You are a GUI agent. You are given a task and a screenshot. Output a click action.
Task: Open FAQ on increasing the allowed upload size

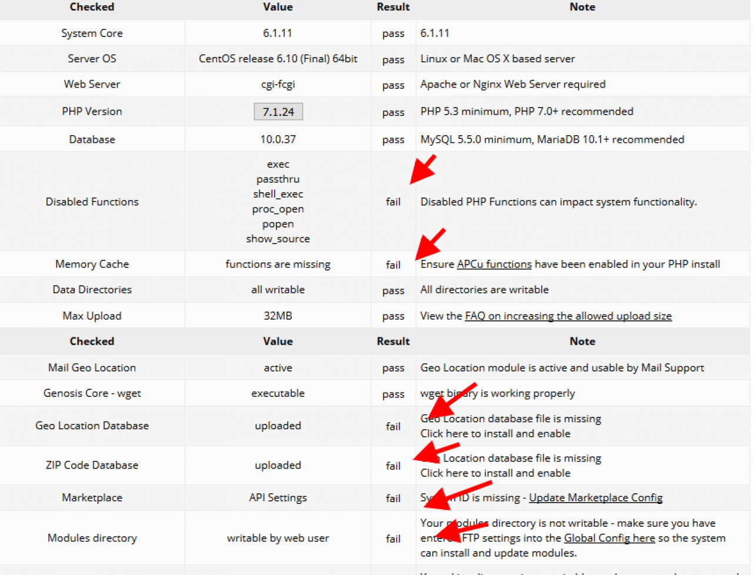pyautogui.click(x=568, y=316)
